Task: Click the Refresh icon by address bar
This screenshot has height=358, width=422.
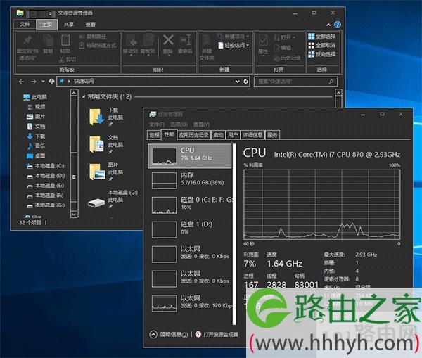Action: click(x=245, y=81)
